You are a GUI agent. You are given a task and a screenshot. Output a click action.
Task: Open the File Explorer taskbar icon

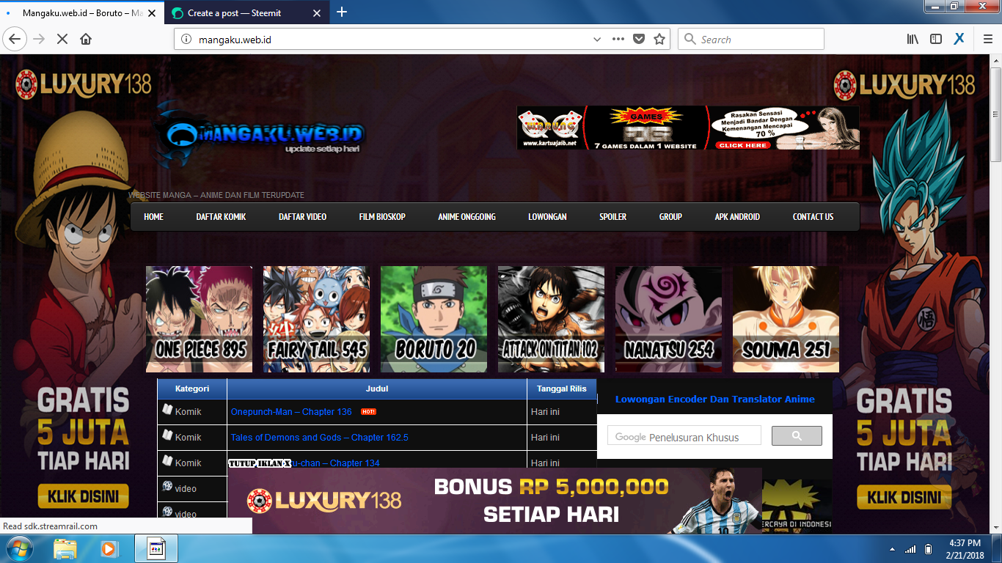[x=65, y=548]
